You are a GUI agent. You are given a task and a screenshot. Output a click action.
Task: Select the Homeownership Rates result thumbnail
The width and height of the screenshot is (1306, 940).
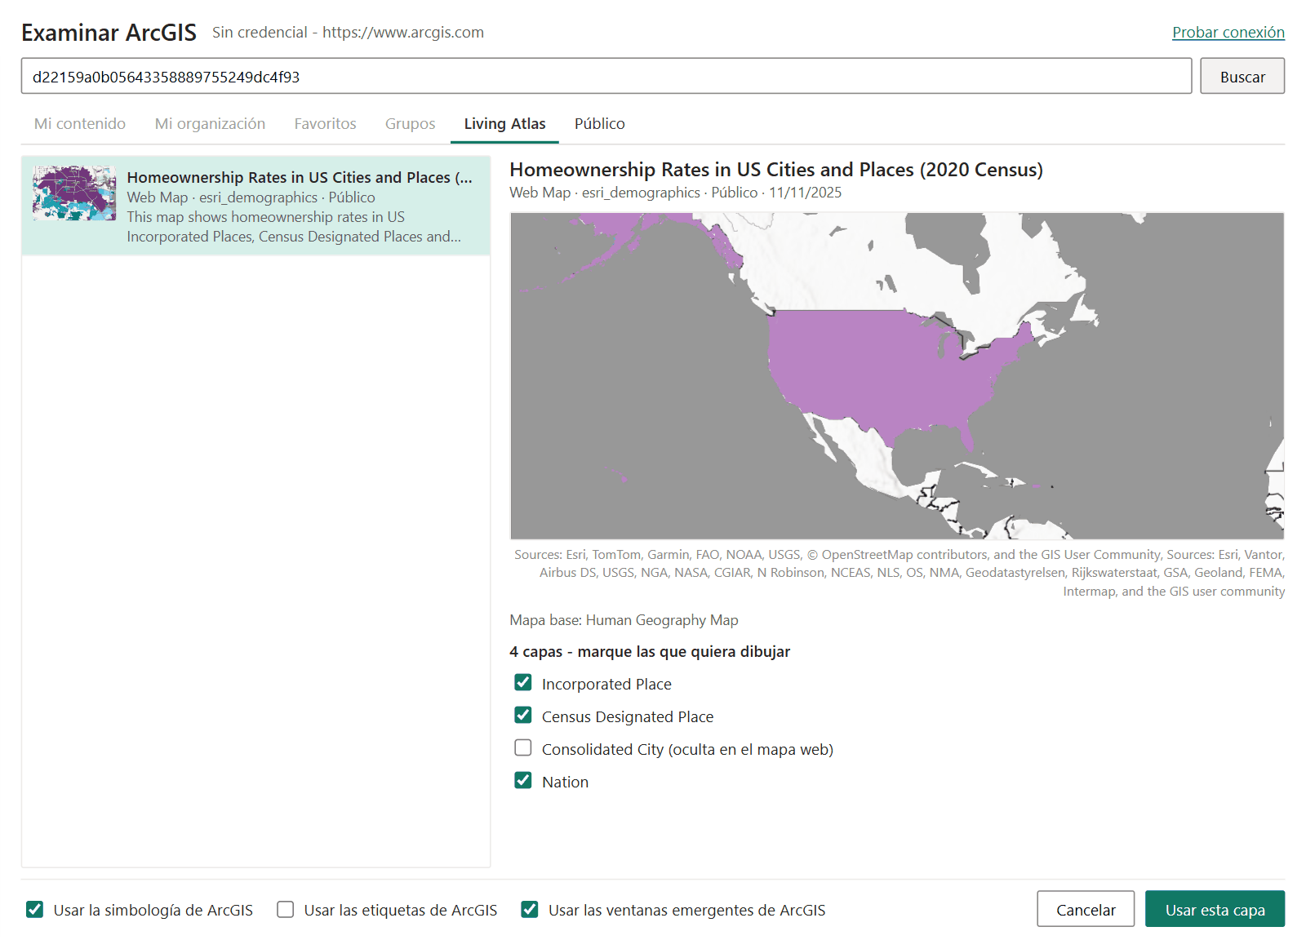(x=74, y=193)
